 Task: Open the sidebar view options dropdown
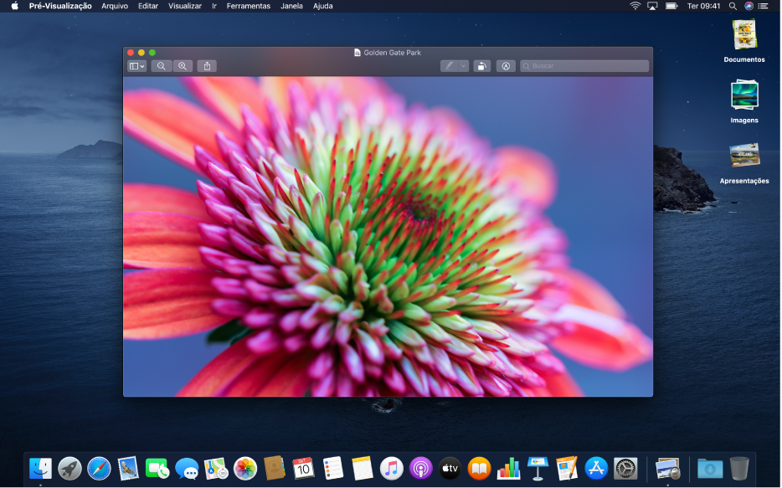tap(136, 65)
